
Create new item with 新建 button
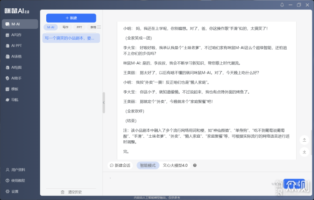[71, 18]
